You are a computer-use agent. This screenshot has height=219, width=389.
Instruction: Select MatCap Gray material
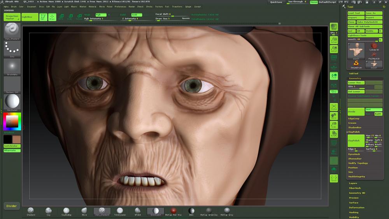click(227, 212)
